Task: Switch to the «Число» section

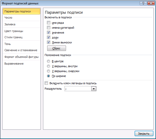Action: [21, 18]
